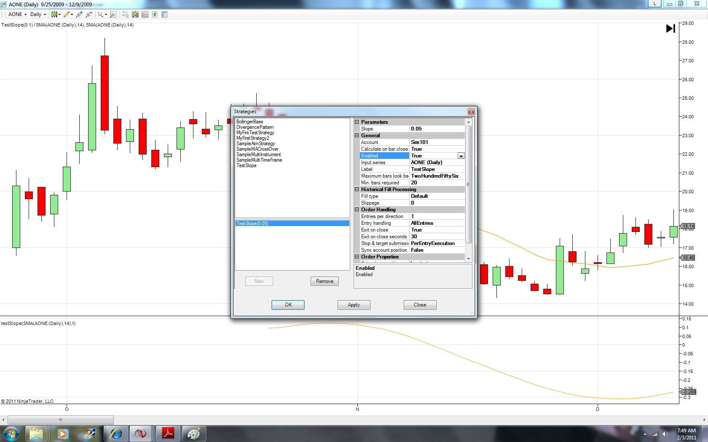Select SampleAtmStrategy in list
The height and width of the screenshot is (442, 708).
coord(256,144)
